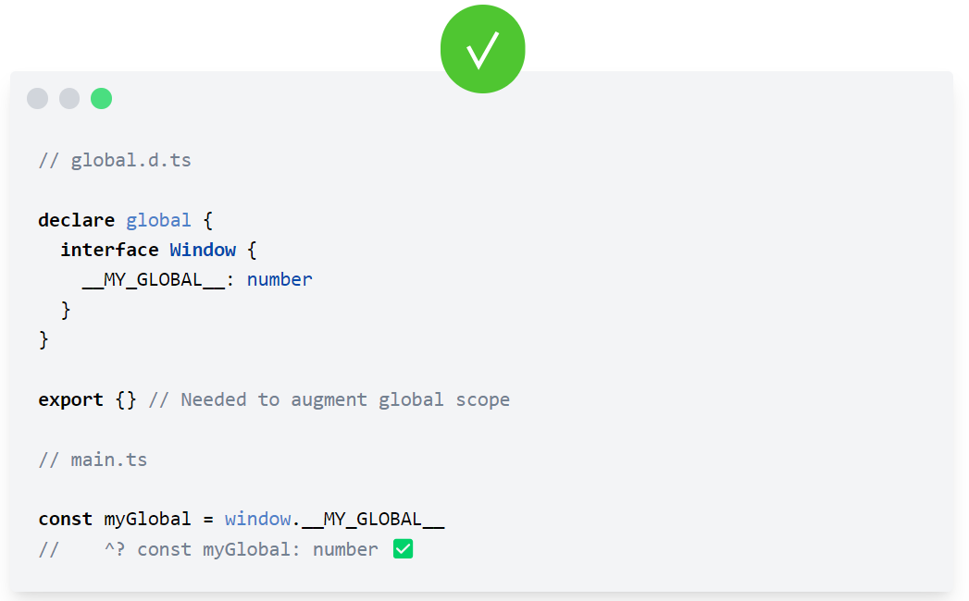The height and width of the screenshot is (601, 969).
Task: Click the green traffic-light dot
Action: pos(102,99)
